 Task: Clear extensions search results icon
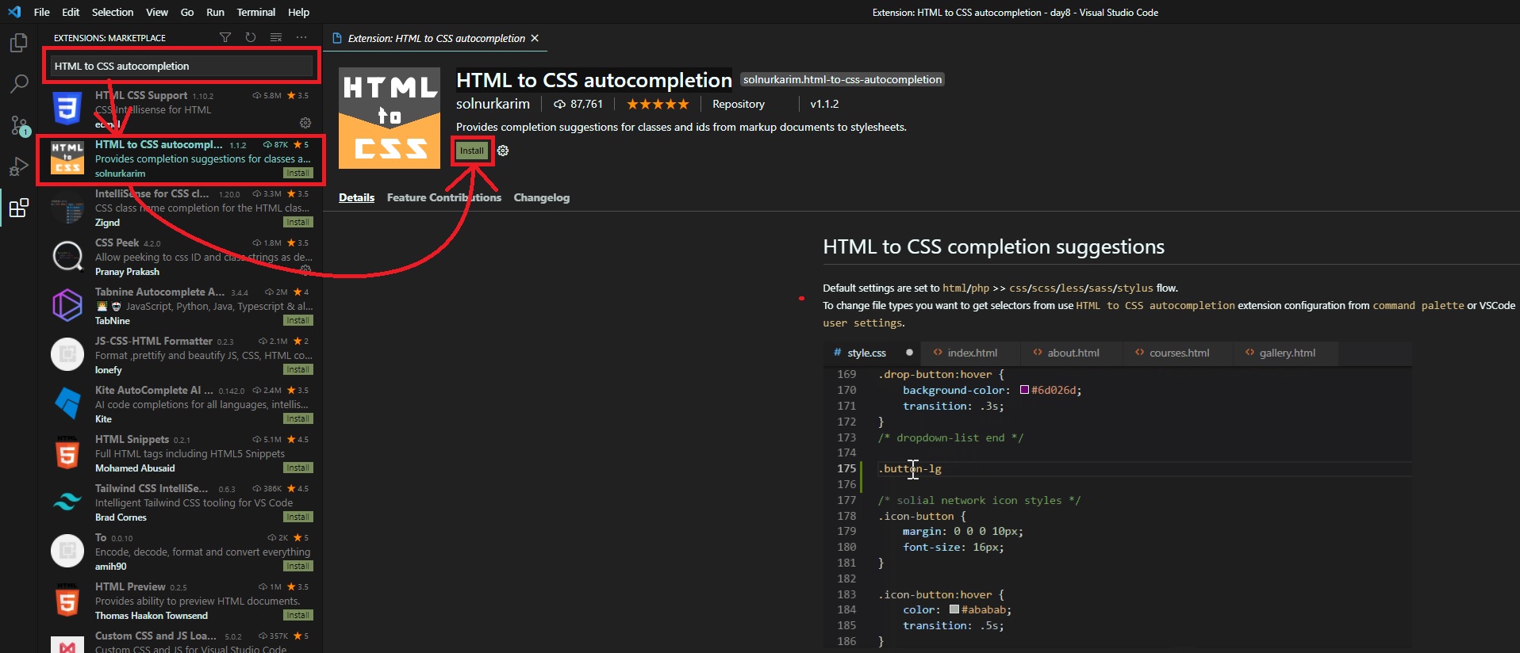point(276,37)
